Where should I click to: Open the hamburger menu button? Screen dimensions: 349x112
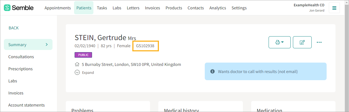pos(334,8)
